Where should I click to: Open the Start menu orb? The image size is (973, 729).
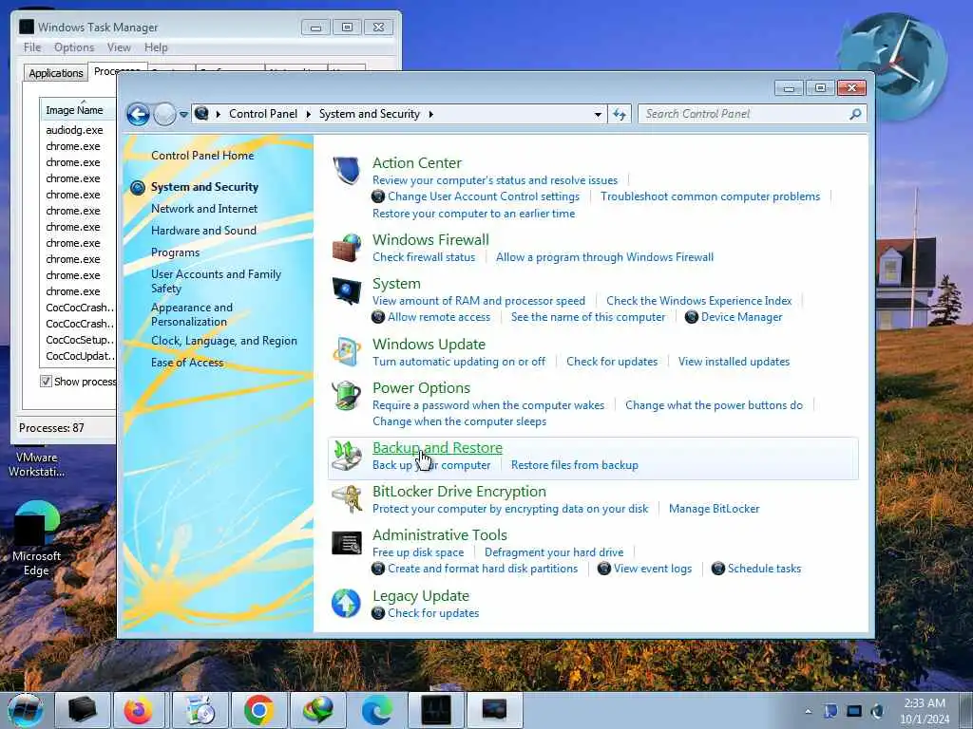pyautogui.click(x=26, y=710)
